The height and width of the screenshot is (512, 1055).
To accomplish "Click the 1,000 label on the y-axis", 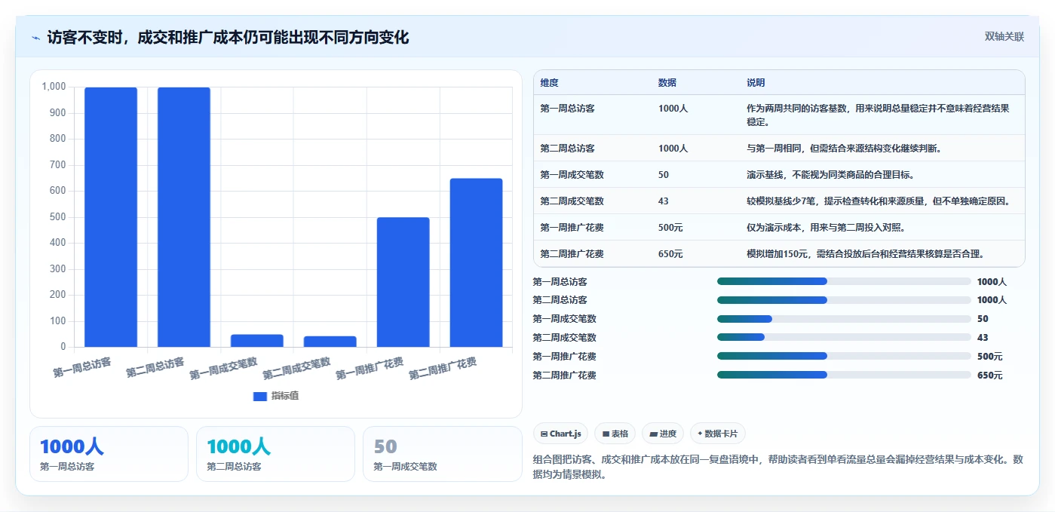I will click(x=54, y=87).
